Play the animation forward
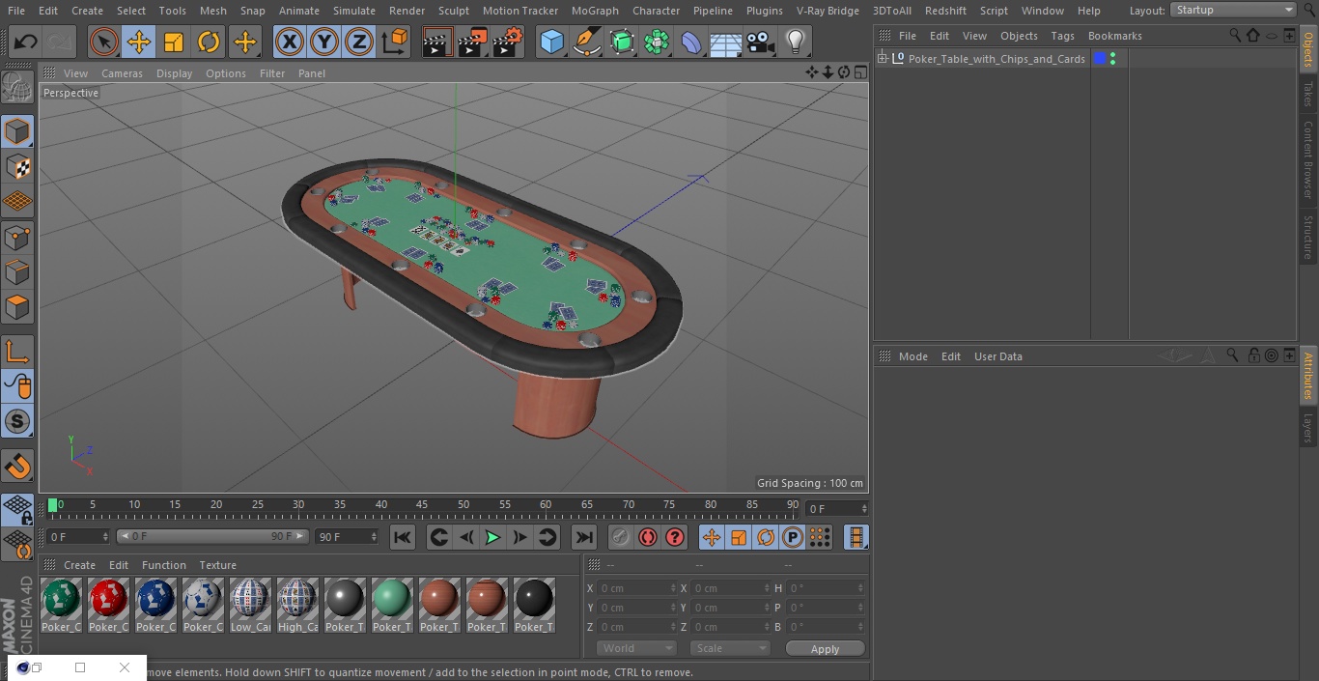1319x681 pixels. pyautogui.click(x=492, y=537)
